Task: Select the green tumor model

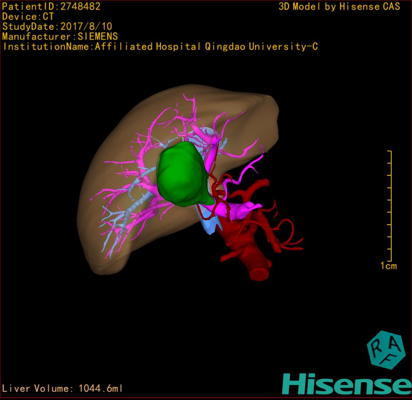Action: 184,174
